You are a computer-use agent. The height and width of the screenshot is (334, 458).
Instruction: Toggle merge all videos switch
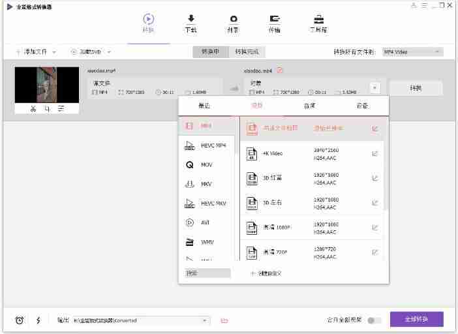coord(374,320)
